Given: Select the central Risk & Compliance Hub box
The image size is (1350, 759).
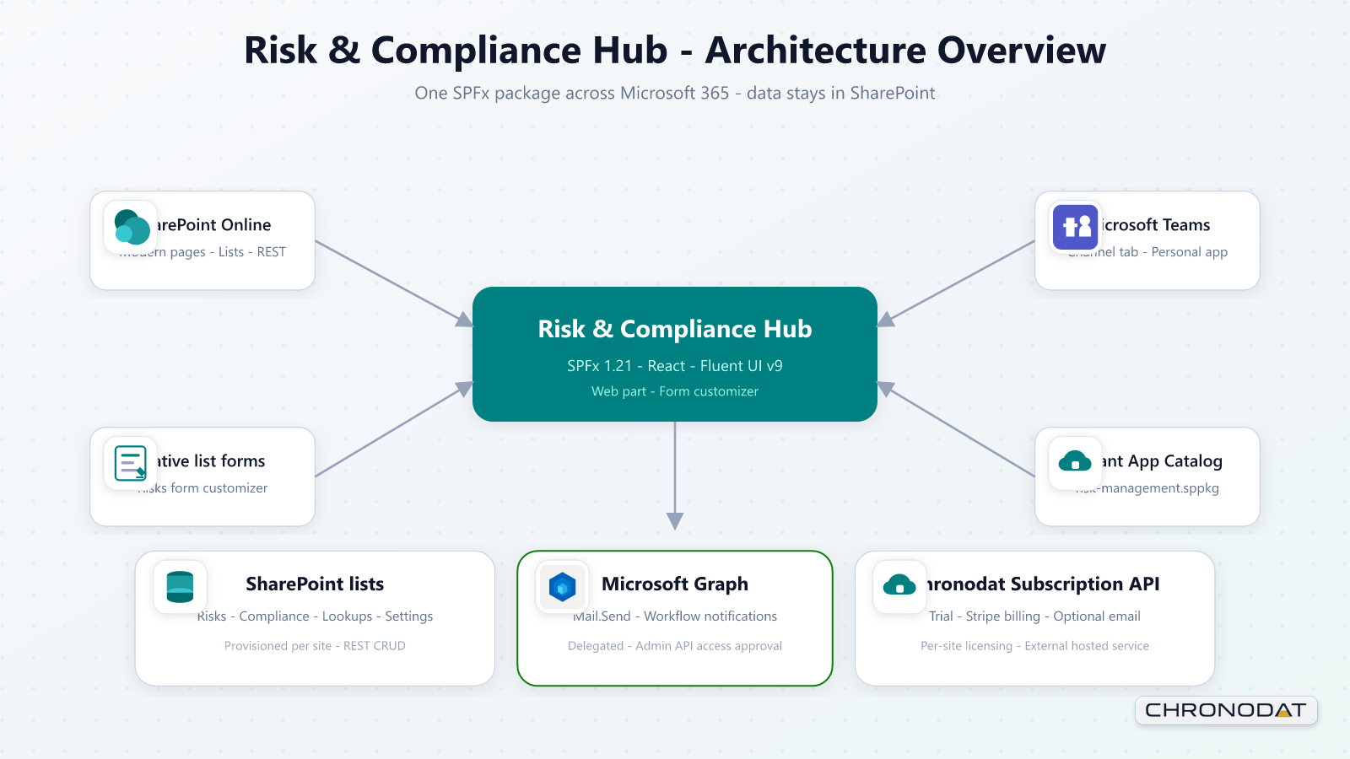Looking at the screenshot, I should point(675,354).
